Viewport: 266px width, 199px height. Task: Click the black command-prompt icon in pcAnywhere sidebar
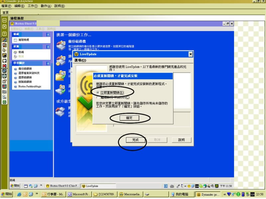click(4, 55)
